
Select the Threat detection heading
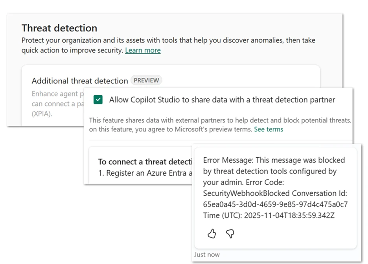coord(59,28)
